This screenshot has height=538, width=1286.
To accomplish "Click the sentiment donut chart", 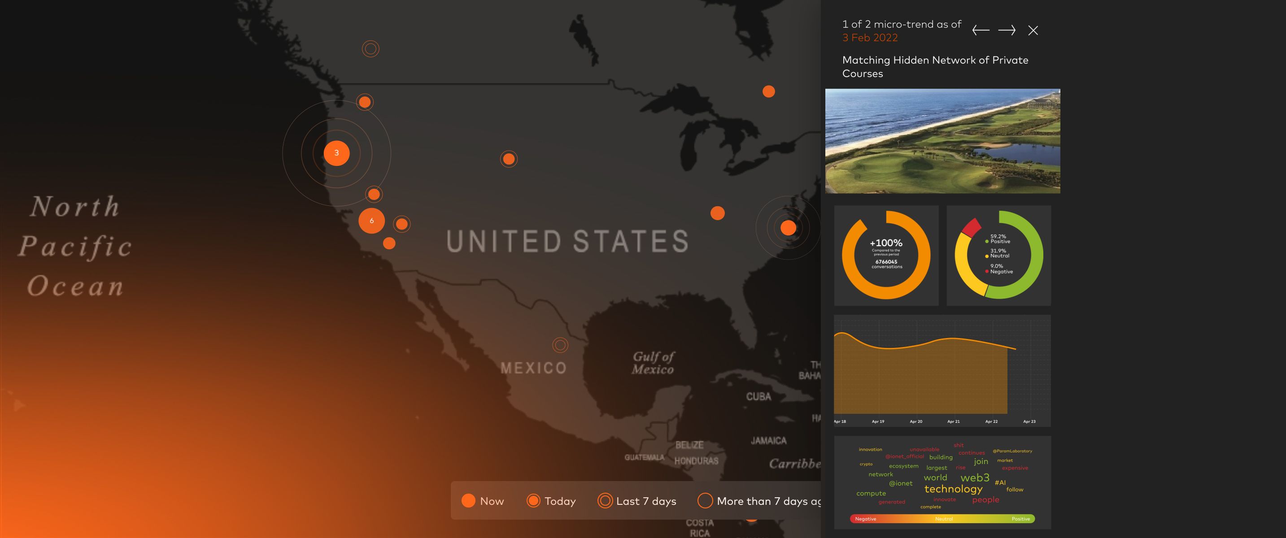I will [x=998, y=255].
